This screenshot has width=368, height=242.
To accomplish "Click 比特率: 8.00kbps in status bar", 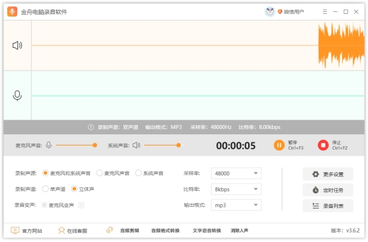I will tap(260, 127).
